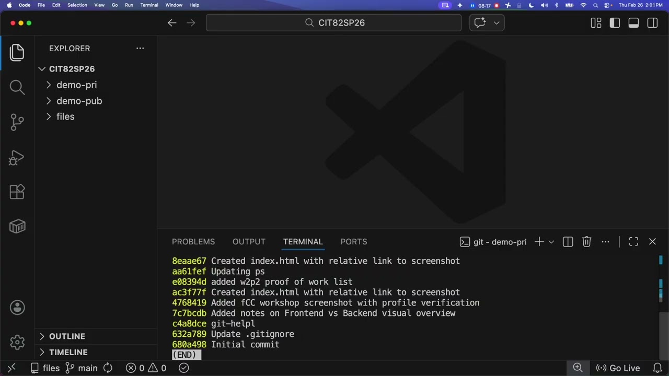This screenshot has width=669, height=376.
Task: Open macOS Spotlight search icon
Action: point(595,5)
